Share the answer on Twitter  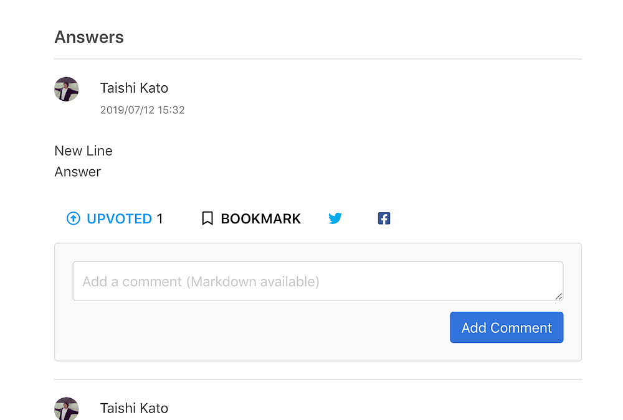coord(335,218)
